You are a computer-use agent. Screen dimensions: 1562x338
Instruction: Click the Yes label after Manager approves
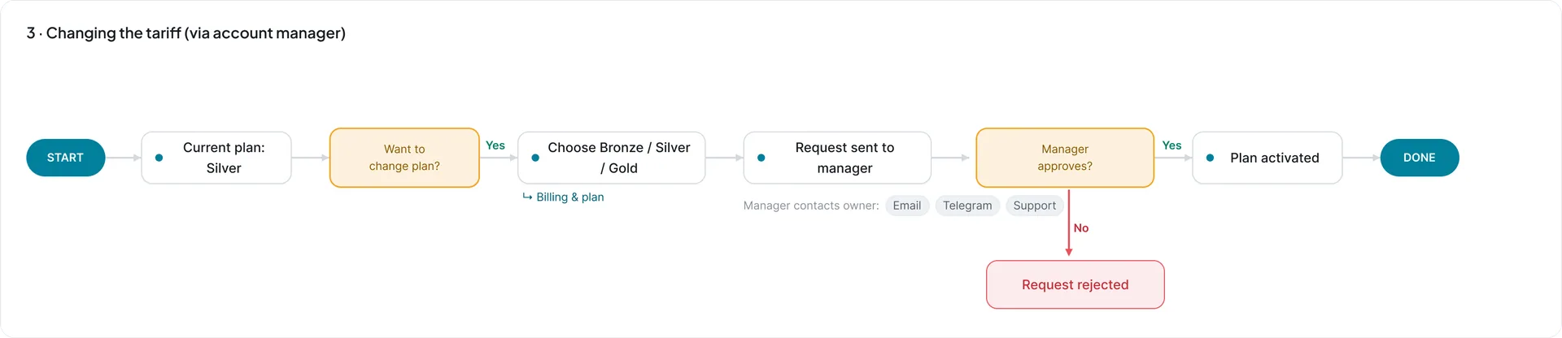(1171, 145)
